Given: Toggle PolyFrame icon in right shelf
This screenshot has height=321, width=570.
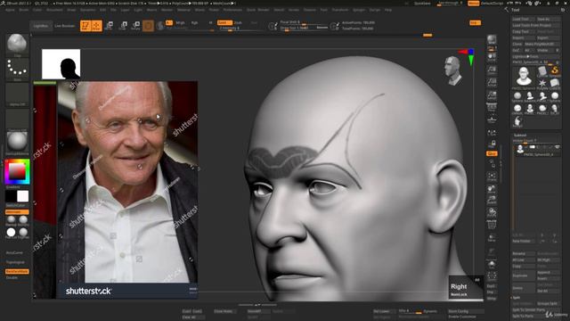Looking at the screenshot, I should [492, 225].
